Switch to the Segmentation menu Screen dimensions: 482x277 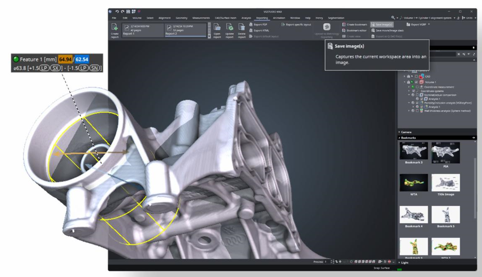tap(337, 18)
